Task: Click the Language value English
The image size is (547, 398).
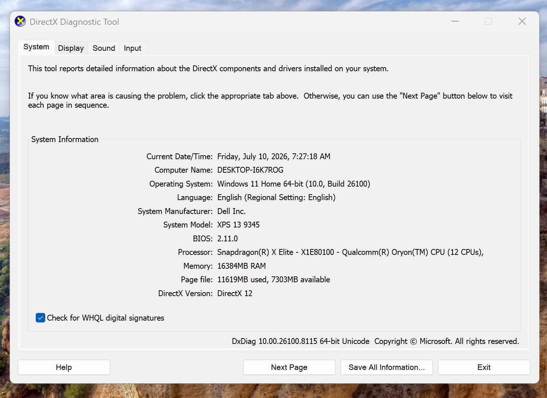Action: 276,198
